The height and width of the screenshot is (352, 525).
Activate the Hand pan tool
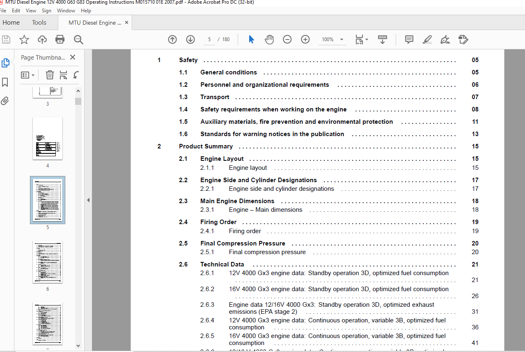269,39
